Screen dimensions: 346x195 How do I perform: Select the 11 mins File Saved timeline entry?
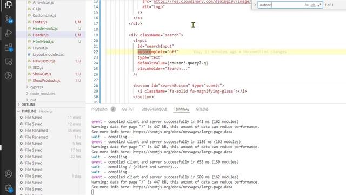tap(51, 118)
